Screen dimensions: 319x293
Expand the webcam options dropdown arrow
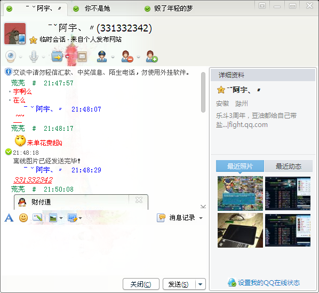click(x=20, y=57)
